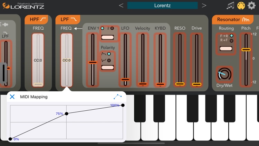
Task: Select positive envelope polarity light
Action: 109,54
